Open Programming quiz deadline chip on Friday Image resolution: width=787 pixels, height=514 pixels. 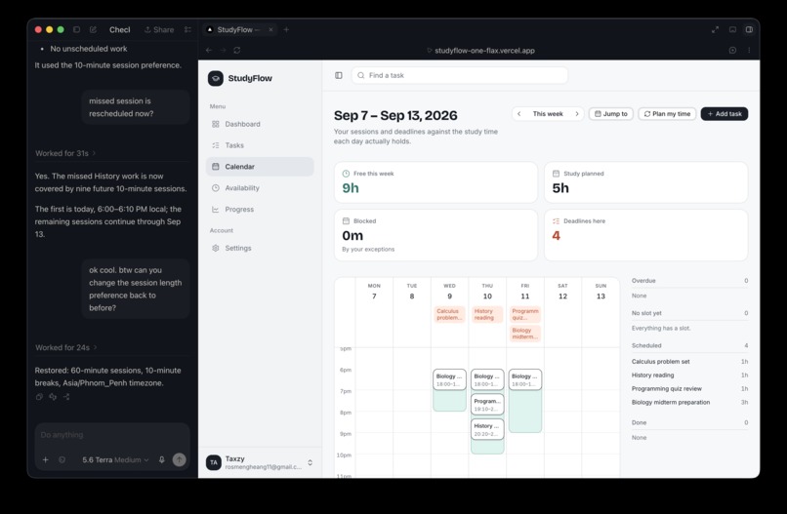[x=525, y=314]
